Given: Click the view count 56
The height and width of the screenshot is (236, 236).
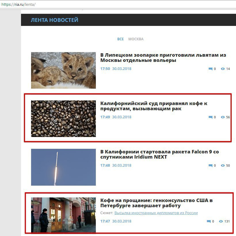Looking at the screenshot, I should click(x=228, y=117).
